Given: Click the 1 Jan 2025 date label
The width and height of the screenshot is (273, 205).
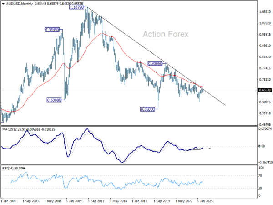Looking at the screenshot, I should click(205, 201).
